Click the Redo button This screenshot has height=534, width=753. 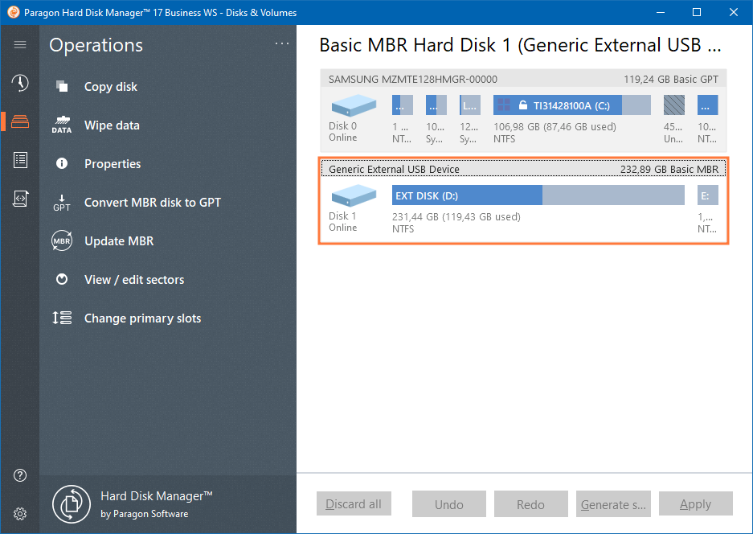(531, 503)
